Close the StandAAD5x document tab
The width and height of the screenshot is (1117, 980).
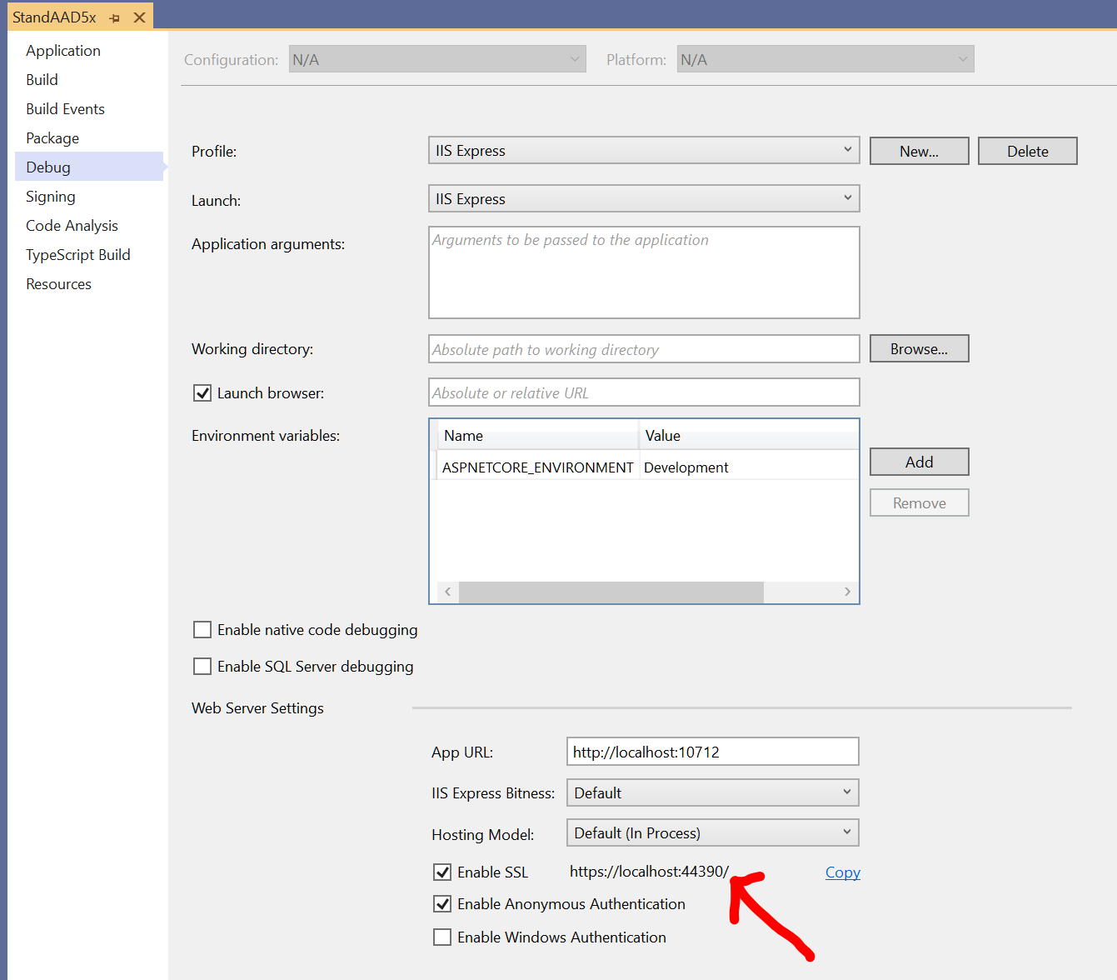click(138, 17)
